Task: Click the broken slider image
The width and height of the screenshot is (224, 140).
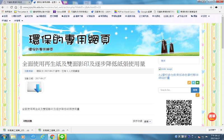Action: (x=165, y=69)
